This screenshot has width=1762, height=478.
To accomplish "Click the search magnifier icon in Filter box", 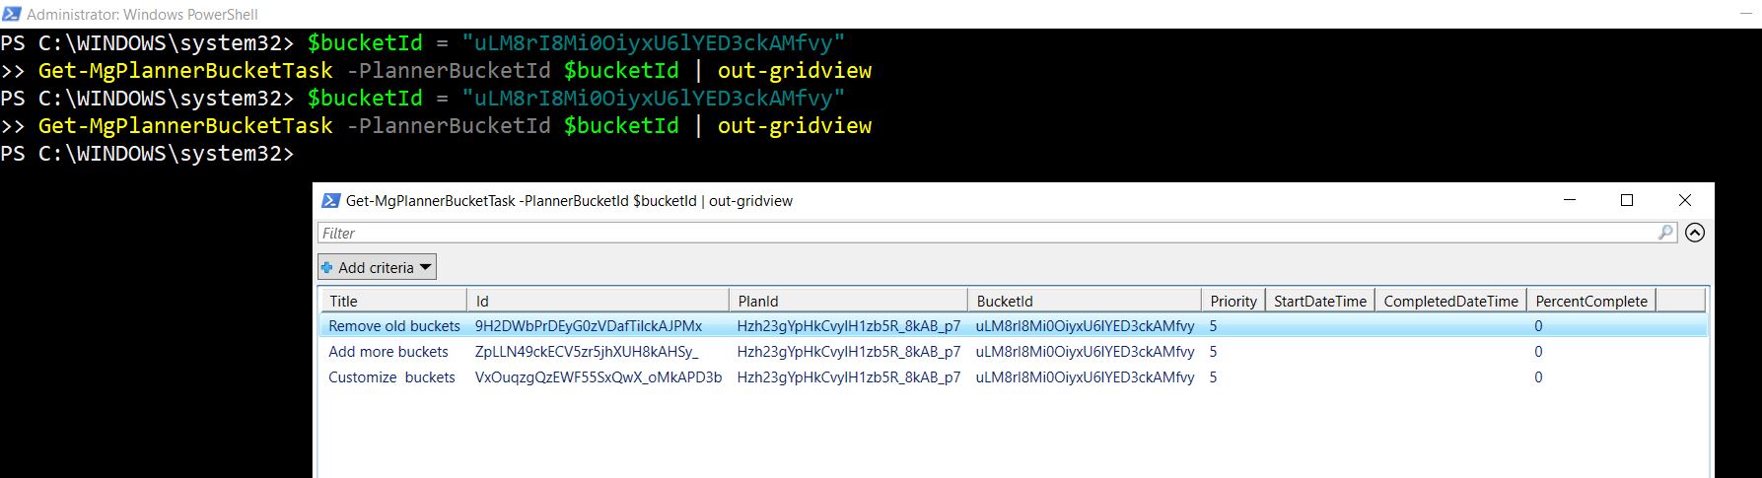I will point(1665,233).
